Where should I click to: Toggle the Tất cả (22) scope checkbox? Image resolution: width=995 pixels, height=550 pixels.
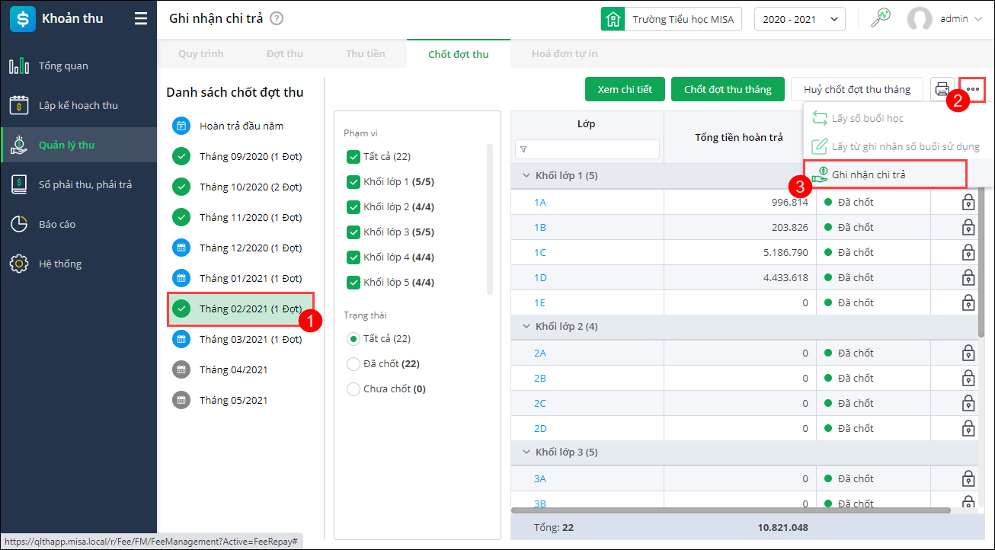[x=353, y=157]
